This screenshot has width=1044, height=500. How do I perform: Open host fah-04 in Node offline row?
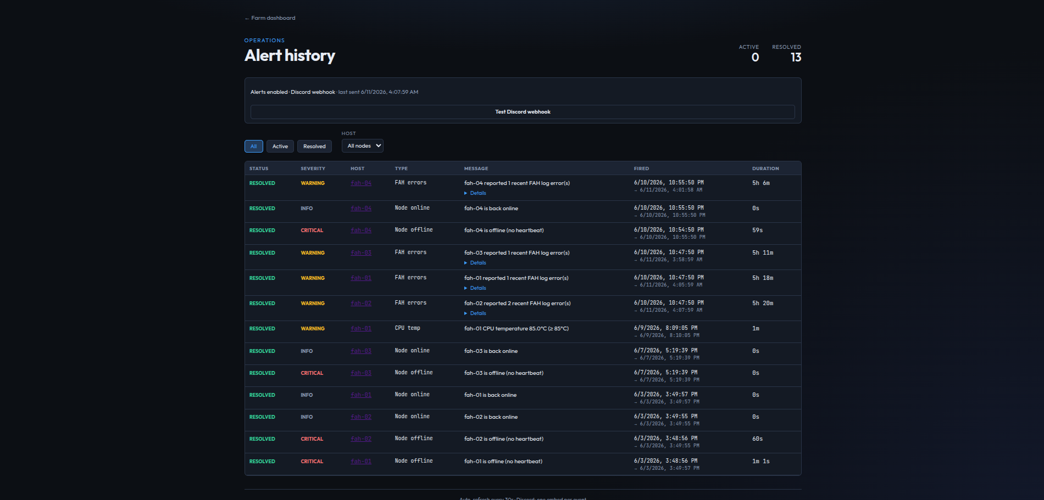click(x=361, y=231)
